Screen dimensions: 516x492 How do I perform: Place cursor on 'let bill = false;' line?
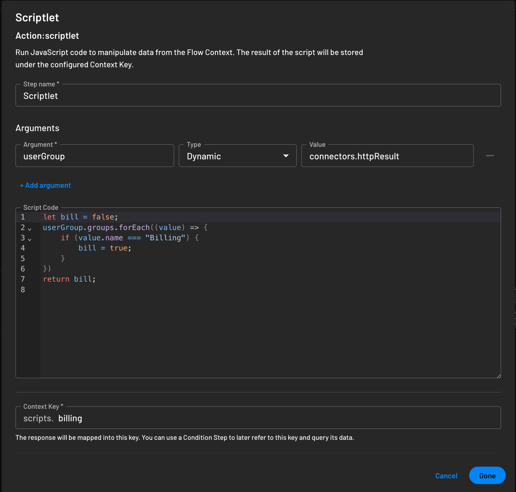(80, 217)
